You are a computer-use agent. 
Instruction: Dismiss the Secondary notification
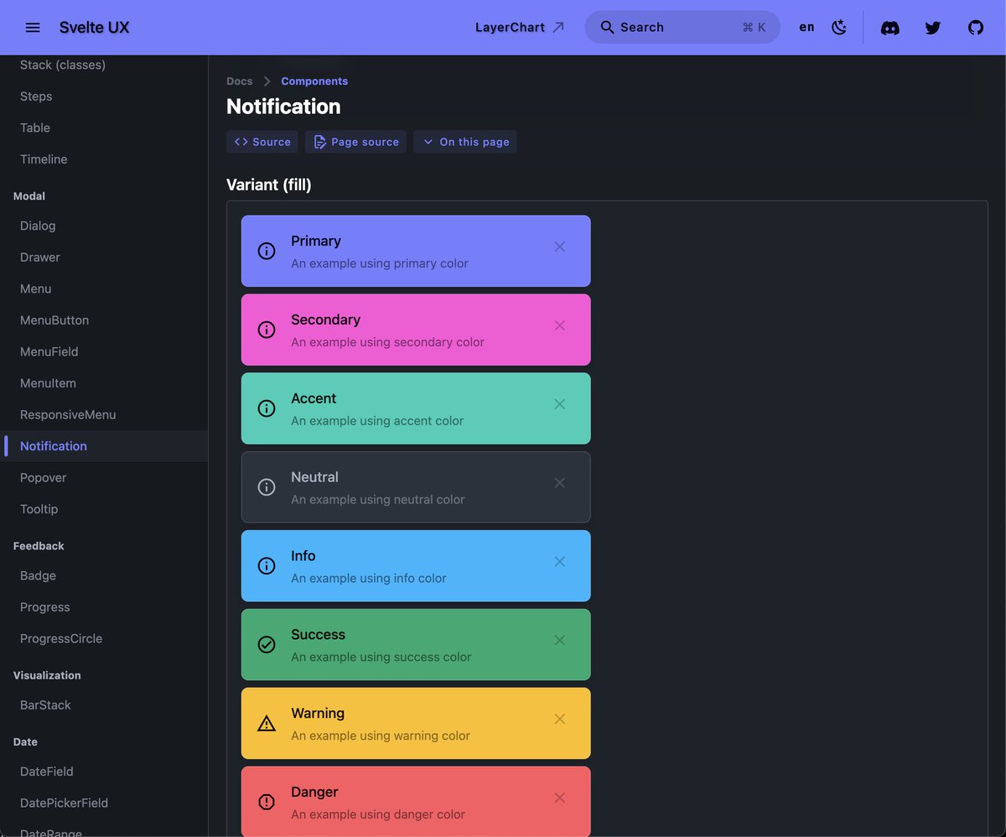click(559, 325)
